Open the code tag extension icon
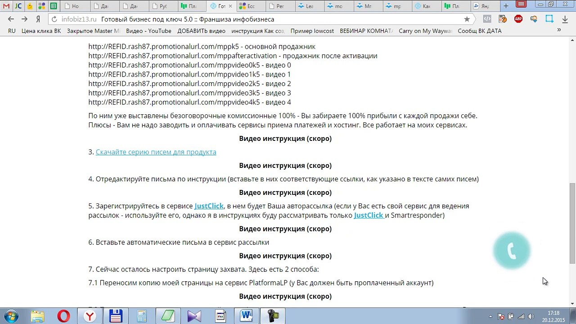576x324 pixels. pyautogui.click(x=487, y=19)
